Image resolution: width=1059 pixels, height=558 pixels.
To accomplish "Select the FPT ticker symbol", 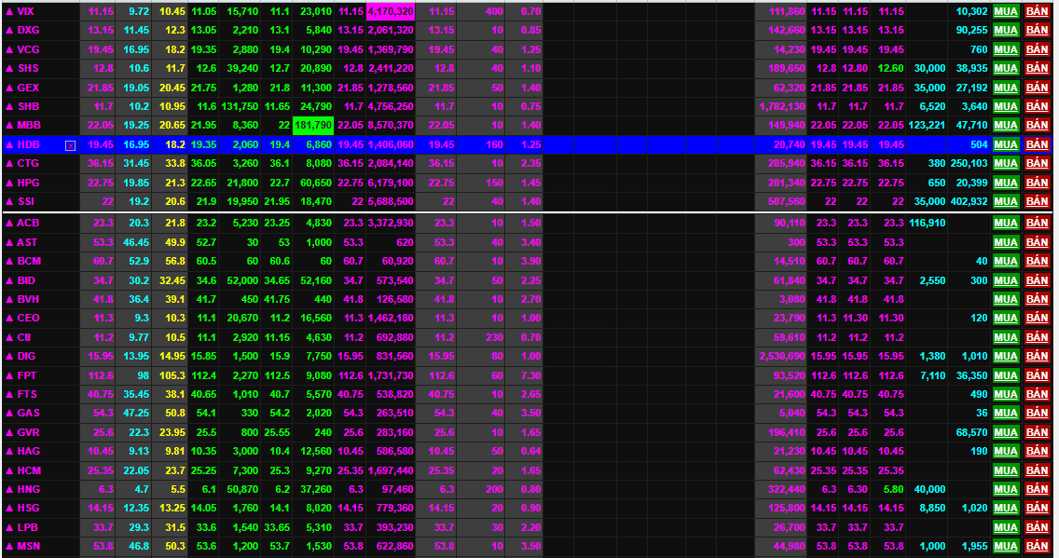I will (x=27, y=375).
